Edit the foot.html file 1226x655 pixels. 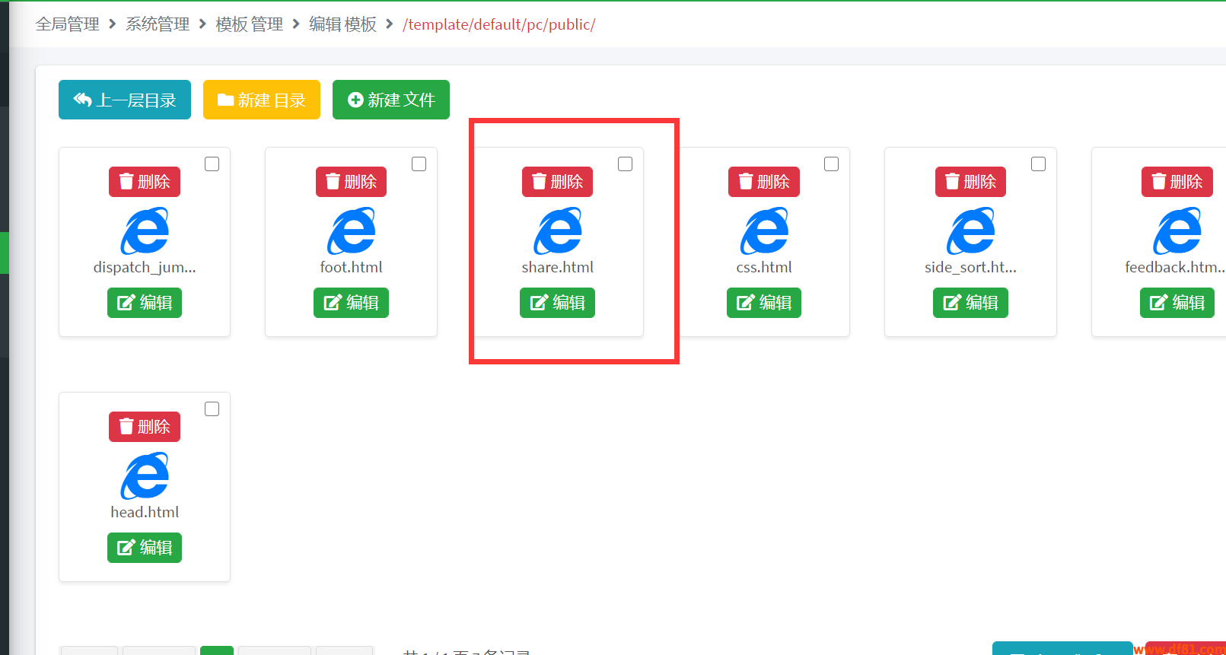(x=351, y=303)
